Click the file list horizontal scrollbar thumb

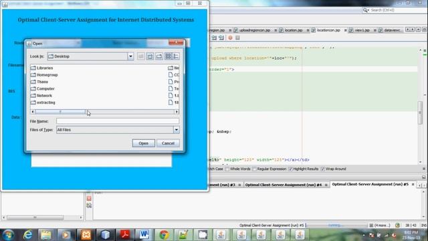click(x=60, y=112)
